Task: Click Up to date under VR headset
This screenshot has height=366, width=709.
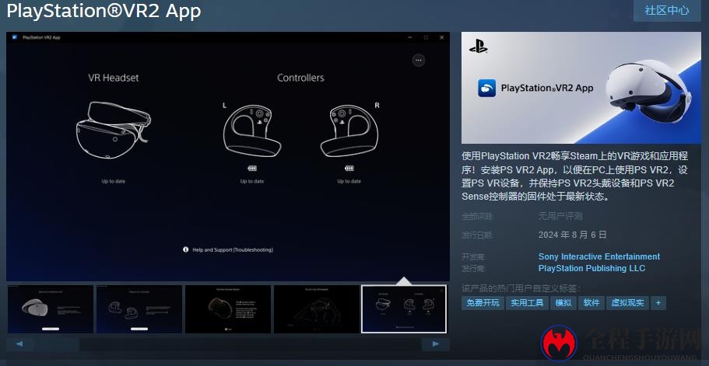Action: tap(114, 181)
